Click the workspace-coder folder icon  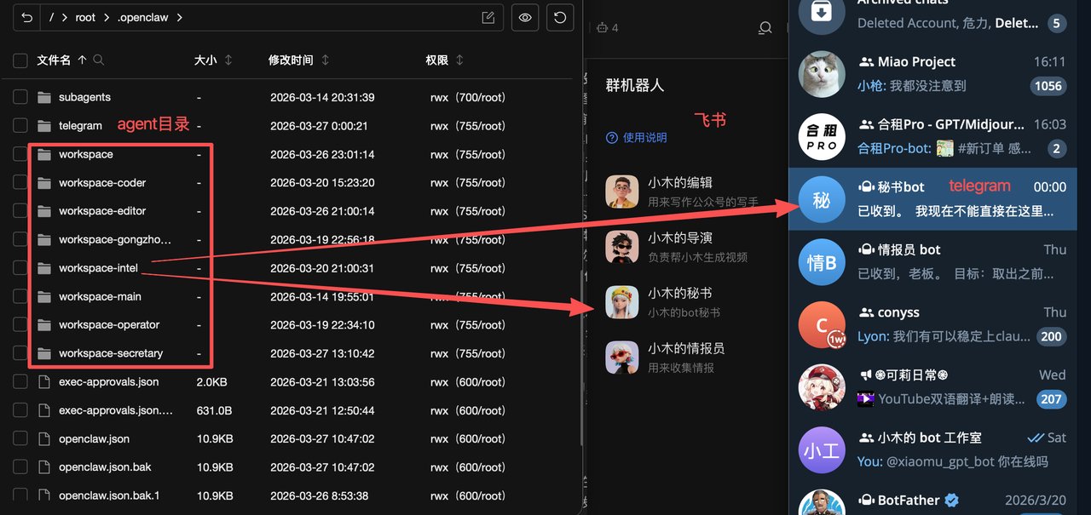click(x=44, y=183)
